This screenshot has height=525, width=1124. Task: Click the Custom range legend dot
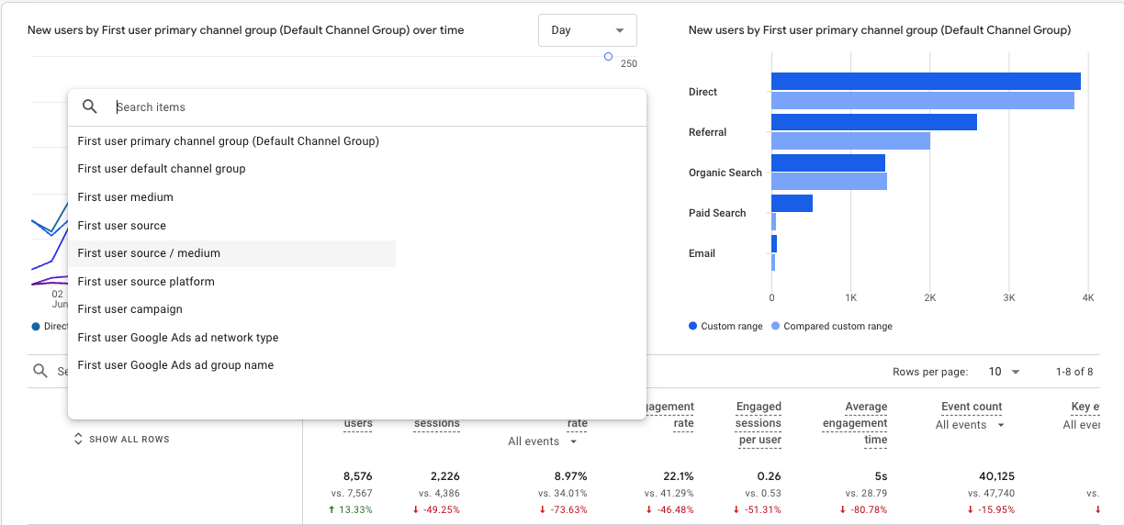(693, 327)
